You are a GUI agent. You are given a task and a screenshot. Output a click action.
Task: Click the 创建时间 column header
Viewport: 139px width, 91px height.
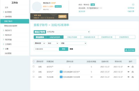point(105,61)
